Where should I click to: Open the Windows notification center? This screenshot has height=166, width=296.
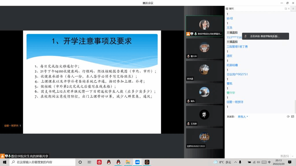pyautogui.click(x=290, y=162)
